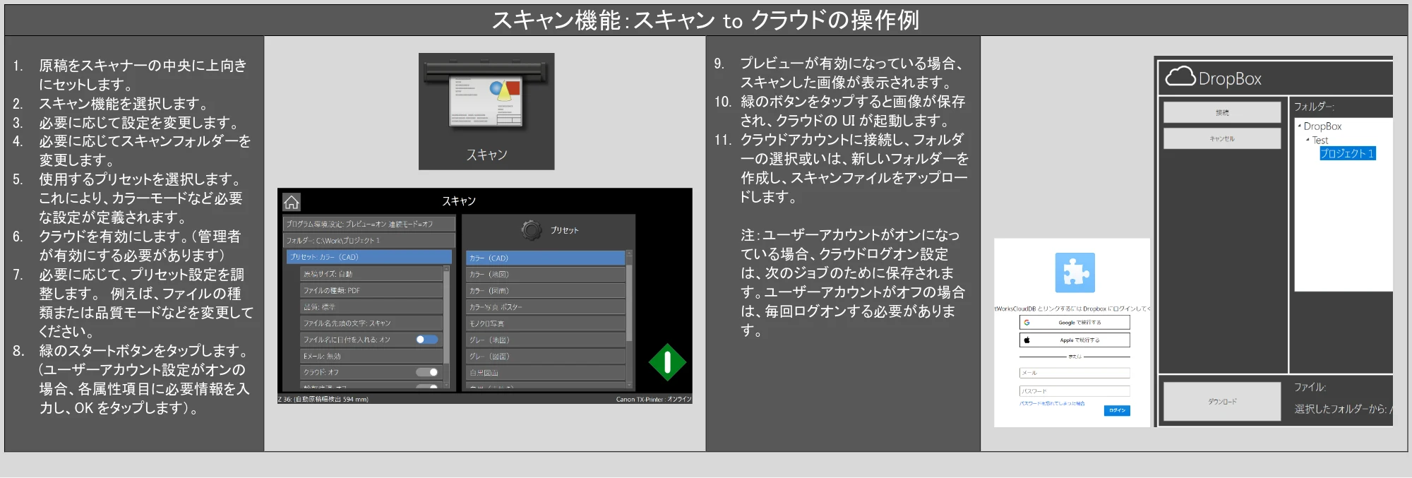Viewport: 1412px width, 478px height.
Task: Choose カラー (図面) preset
Action: click(545, 290)
